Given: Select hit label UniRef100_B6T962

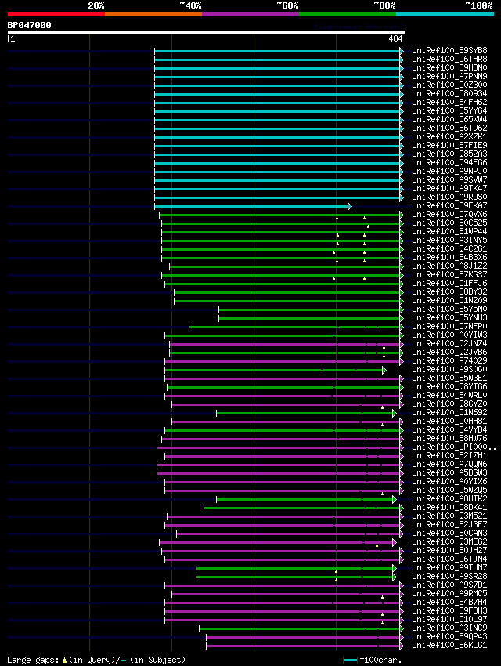Looking at the screenshot, I should pos(449,128).
